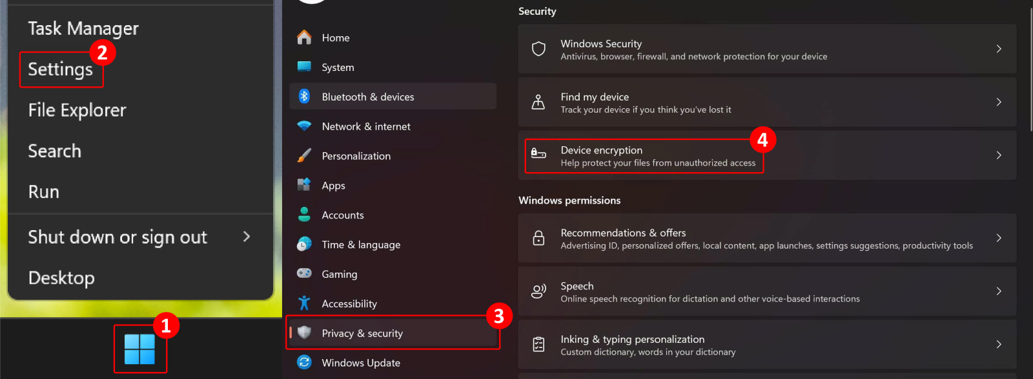Click the Windows Update sync icon

304,363
